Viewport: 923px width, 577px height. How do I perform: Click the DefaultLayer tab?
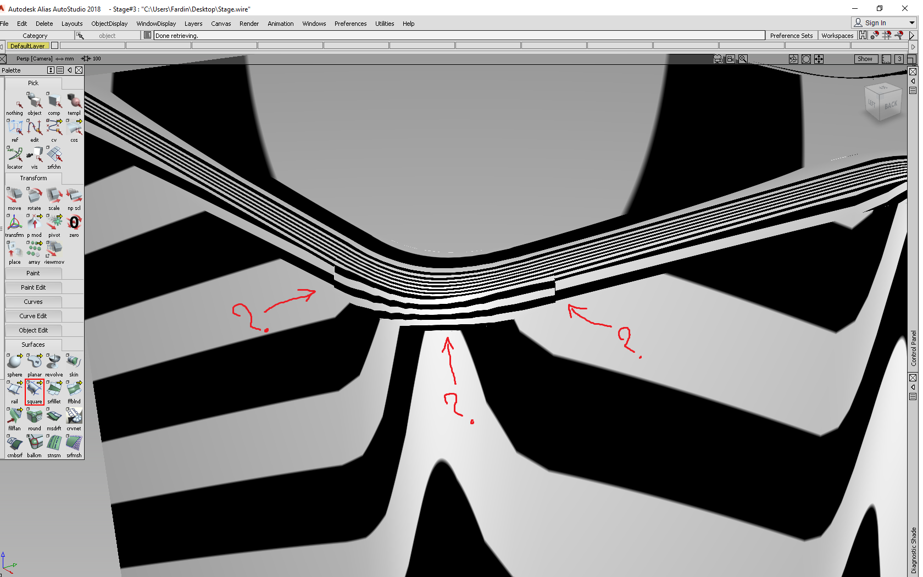point(28,46)
